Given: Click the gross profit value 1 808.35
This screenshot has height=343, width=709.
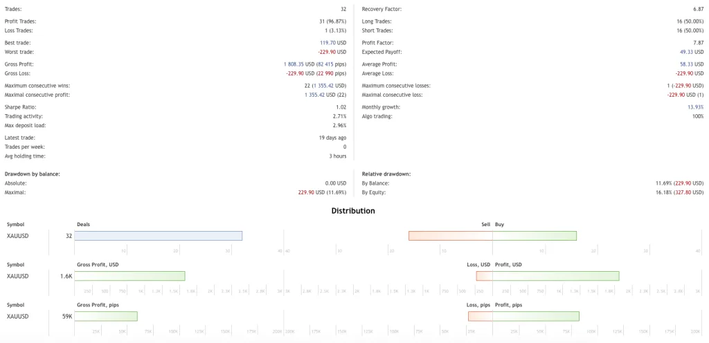Looking at the screenshot, I should point(295,64).
